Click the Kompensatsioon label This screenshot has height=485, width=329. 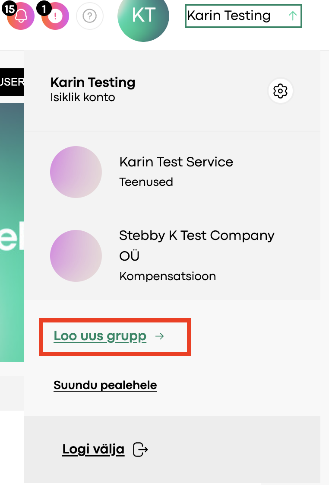(168, 276)
